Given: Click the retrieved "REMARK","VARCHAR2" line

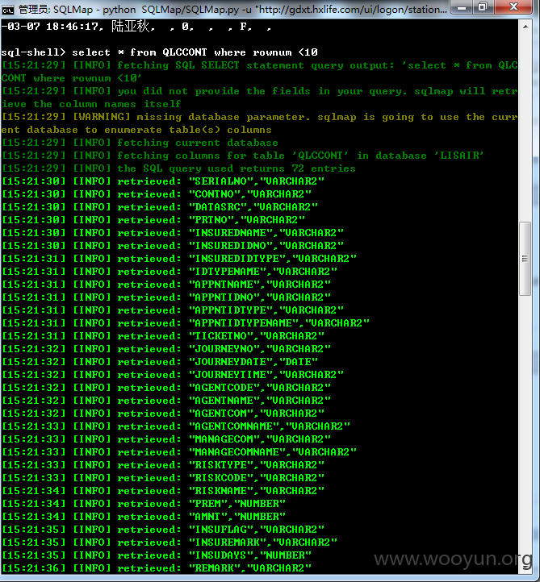Looking at the screenshot, I should click(x=157, y=568).
